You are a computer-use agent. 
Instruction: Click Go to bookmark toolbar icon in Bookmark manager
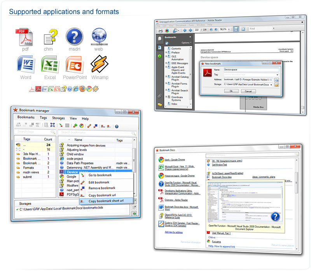(61, 125)
